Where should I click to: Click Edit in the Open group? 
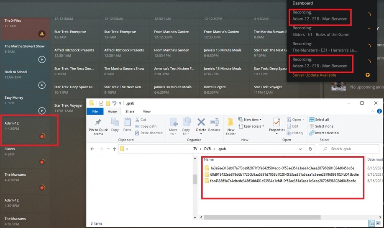click(x=293, y=126)
